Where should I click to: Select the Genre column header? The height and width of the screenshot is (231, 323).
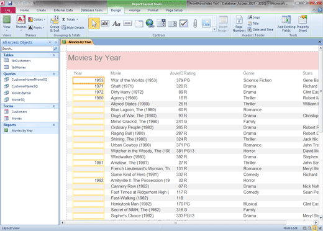point(248,73)
